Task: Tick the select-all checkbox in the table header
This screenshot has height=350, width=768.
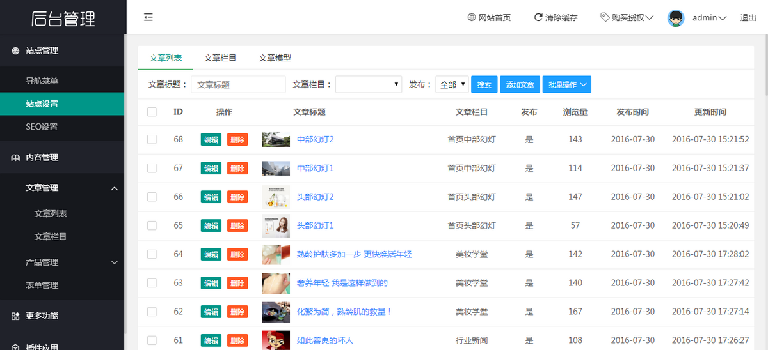Action: coord(152,112)
